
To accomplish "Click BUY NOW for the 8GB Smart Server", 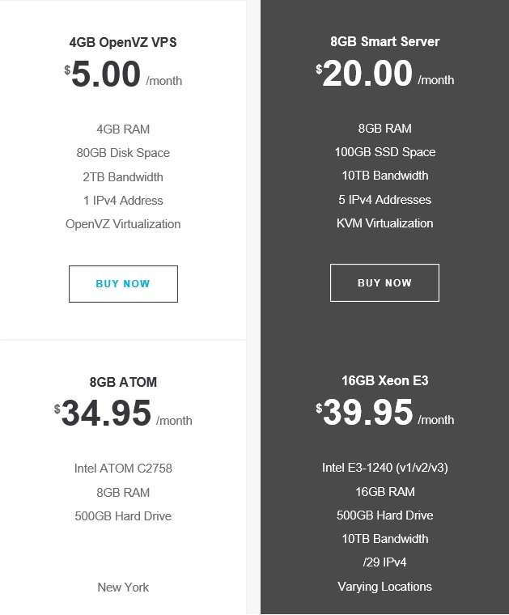I will (x=384, y=283).
